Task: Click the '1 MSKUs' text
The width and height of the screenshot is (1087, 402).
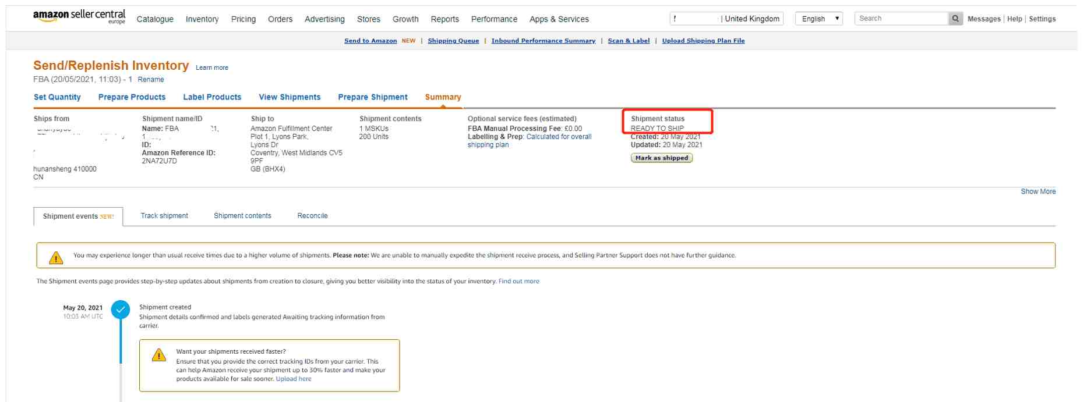Action: 374,129
